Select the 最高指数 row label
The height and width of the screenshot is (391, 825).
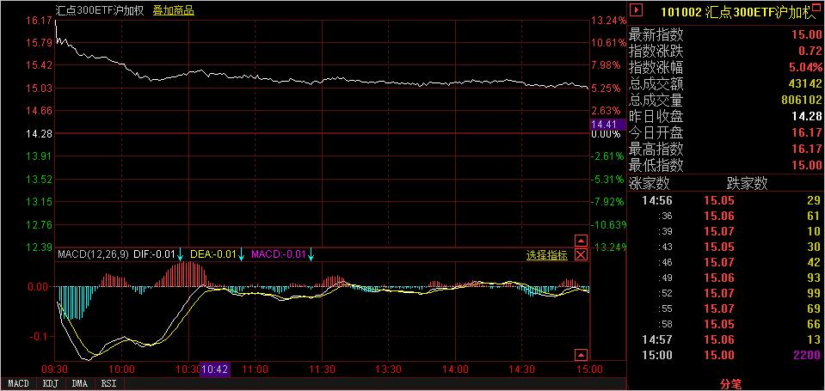click(656, 149)
